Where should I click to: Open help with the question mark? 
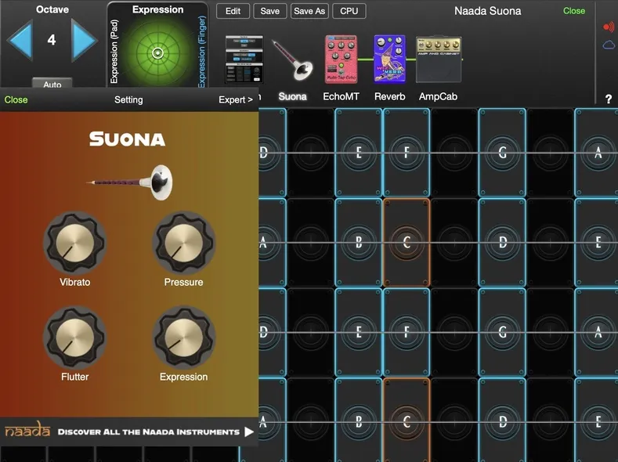tap(609, 99)
